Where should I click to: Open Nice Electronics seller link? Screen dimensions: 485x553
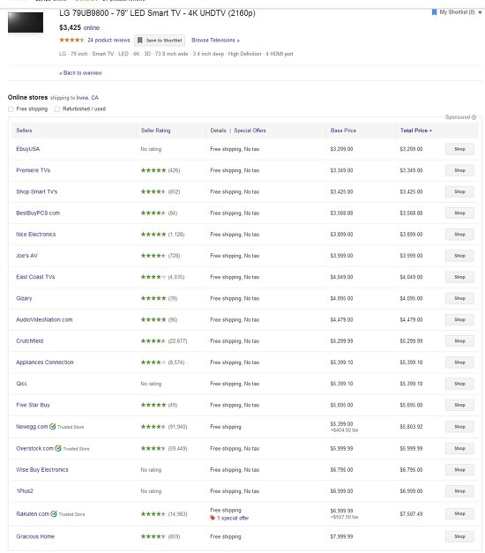(36, 235)
